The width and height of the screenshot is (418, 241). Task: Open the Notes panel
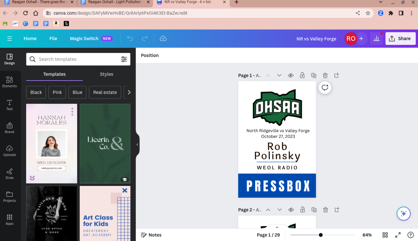click(151, 235)
